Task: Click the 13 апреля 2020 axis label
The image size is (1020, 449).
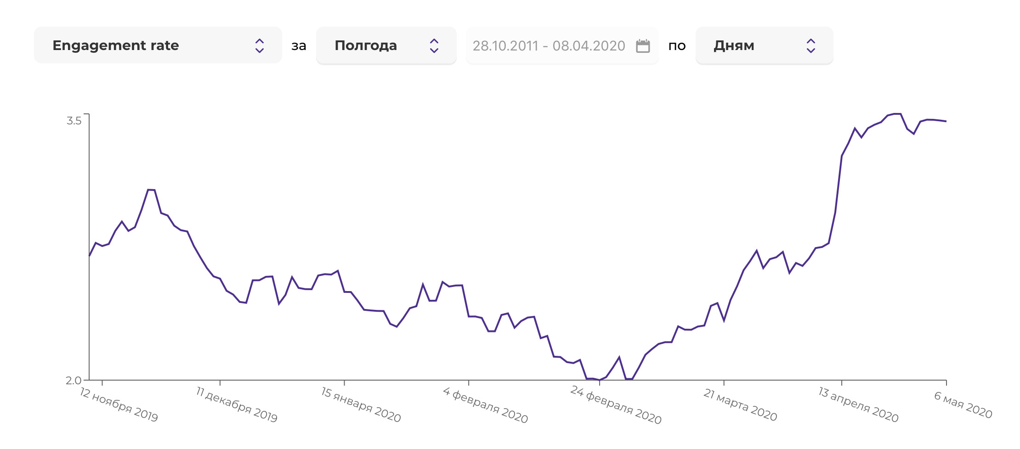Action: coord(858,404)
